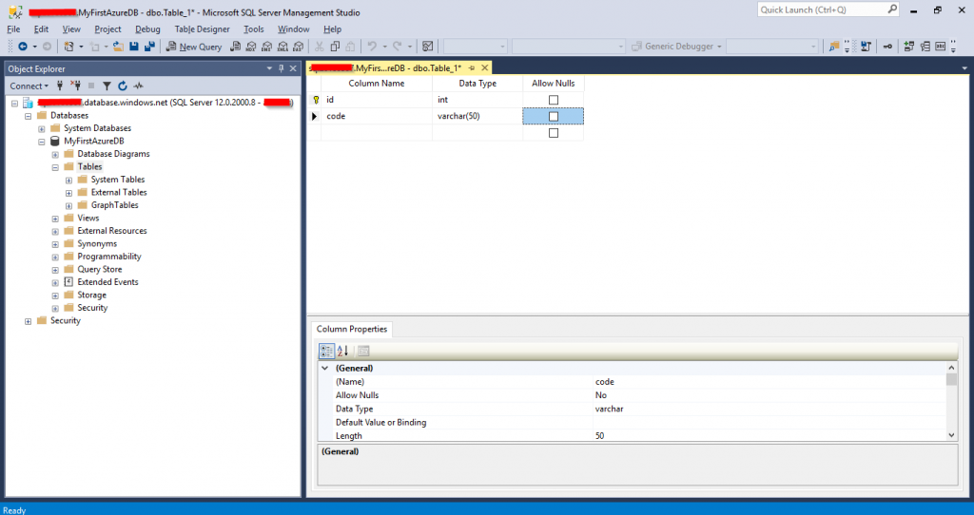Viewport: 974px width, 515px height.
Task: Click the Alphabetical sort icon in Column Properties
Action: click(x=342, y=352)
